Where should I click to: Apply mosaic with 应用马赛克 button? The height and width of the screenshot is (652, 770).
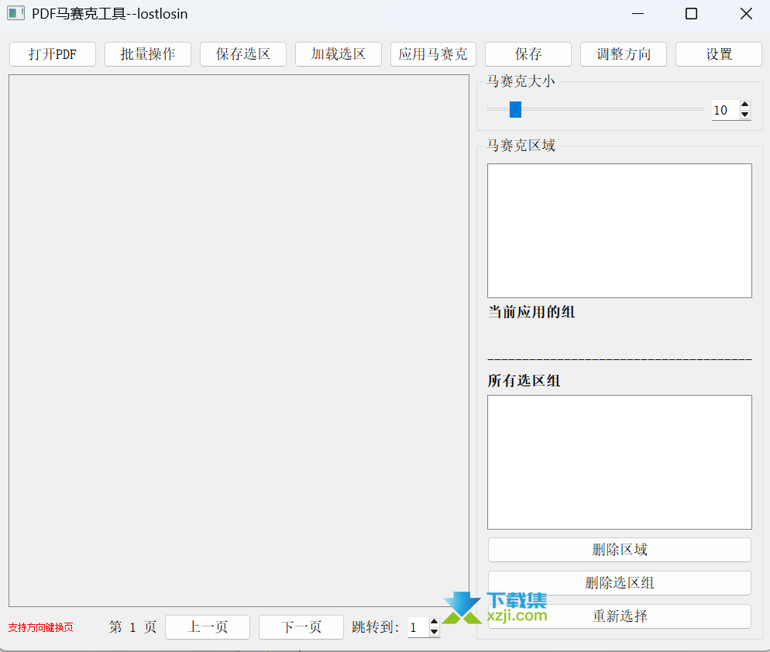433,54
